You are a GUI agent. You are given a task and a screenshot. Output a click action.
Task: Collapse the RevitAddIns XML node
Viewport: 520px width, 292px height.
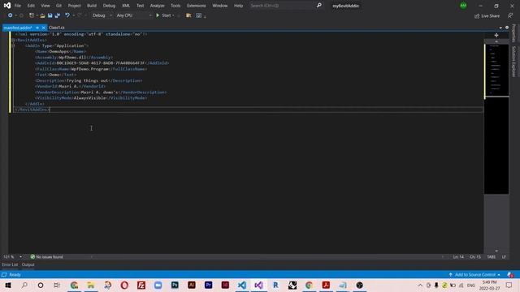click(x=13, y=40)
